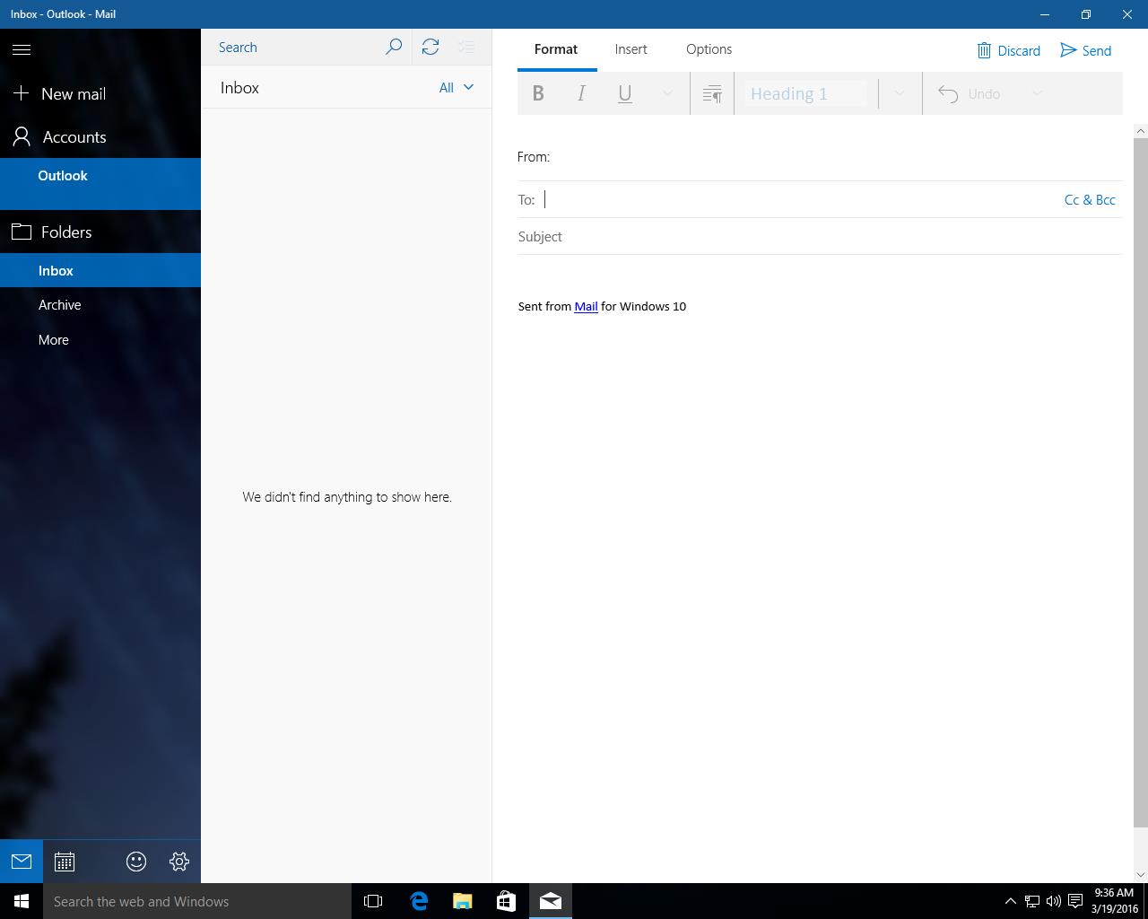Viewport: 1148px width, 919px height.
Task: Discard the draft message
Action: (x=1009, y=50)
